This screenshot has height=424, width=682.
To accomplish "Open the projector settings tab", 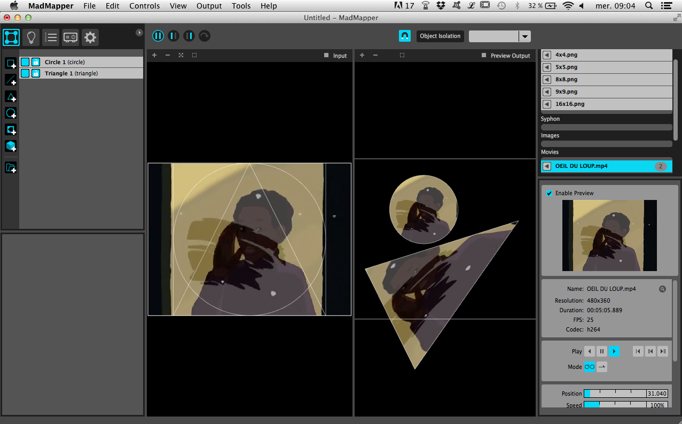I will point(70,37).
